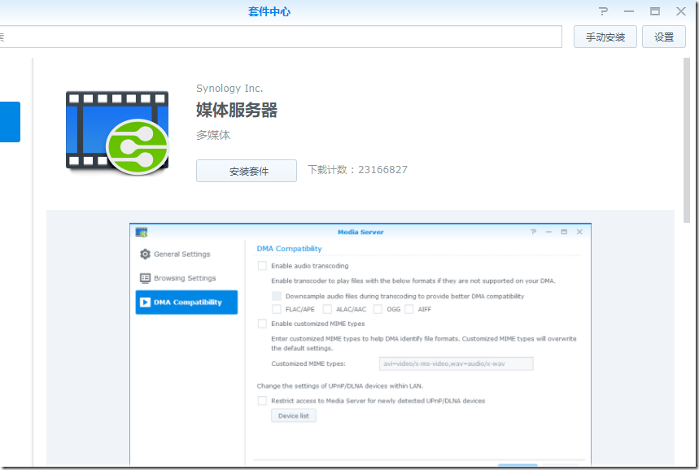
Task: Check the OGG format checkbox
Action: click(378, 309)
